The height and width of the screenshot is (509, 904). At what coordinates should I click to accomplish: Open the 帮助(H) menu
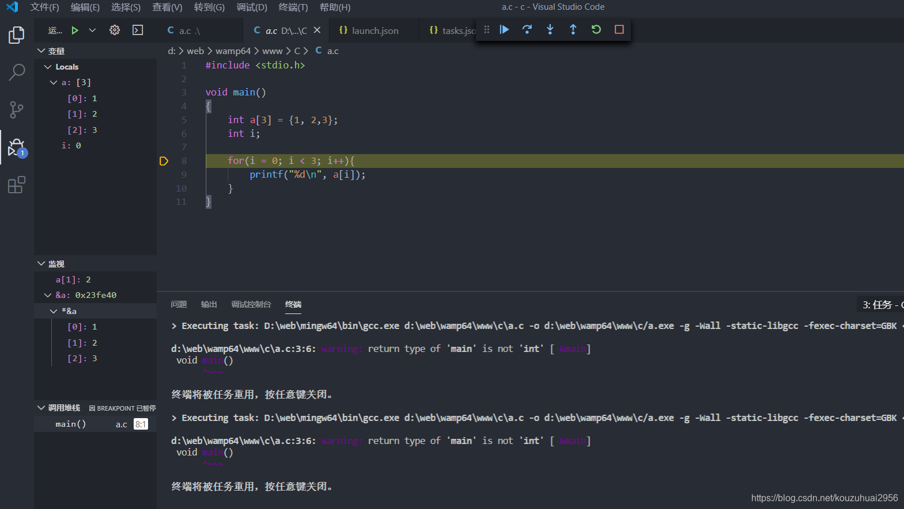(335, 7)
